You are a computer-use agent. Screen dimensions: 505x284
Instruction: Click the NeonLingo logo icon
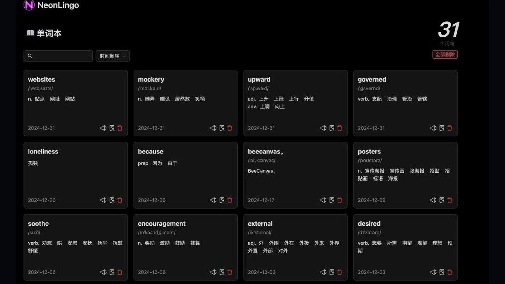[x=29, y=5]
